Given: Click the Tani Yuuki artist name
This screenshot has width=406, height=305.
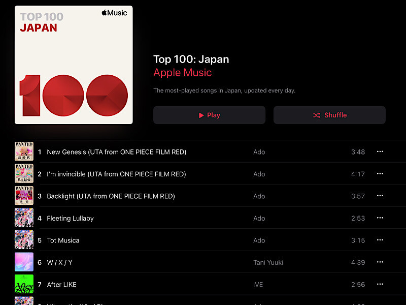Looking at the screenshot, I should (268, 262).
